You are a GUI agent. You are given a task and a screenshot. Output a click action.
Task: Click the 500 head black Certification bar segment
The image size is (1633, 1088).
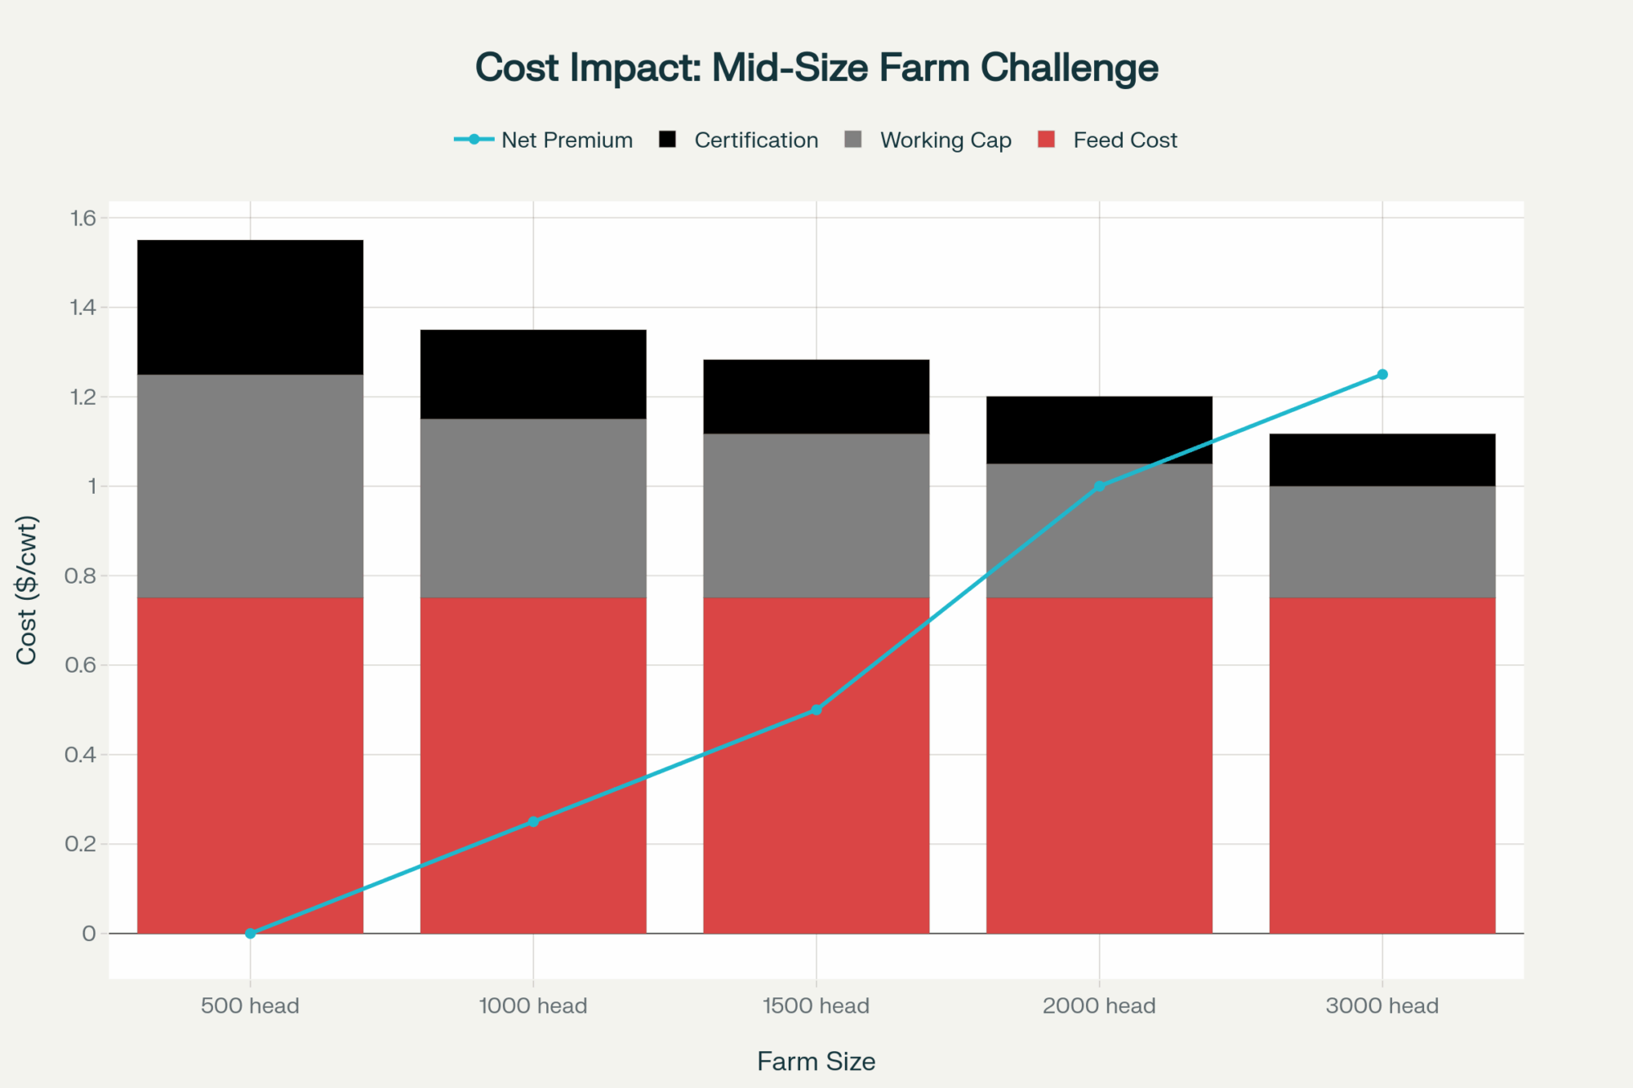[250, 307]
